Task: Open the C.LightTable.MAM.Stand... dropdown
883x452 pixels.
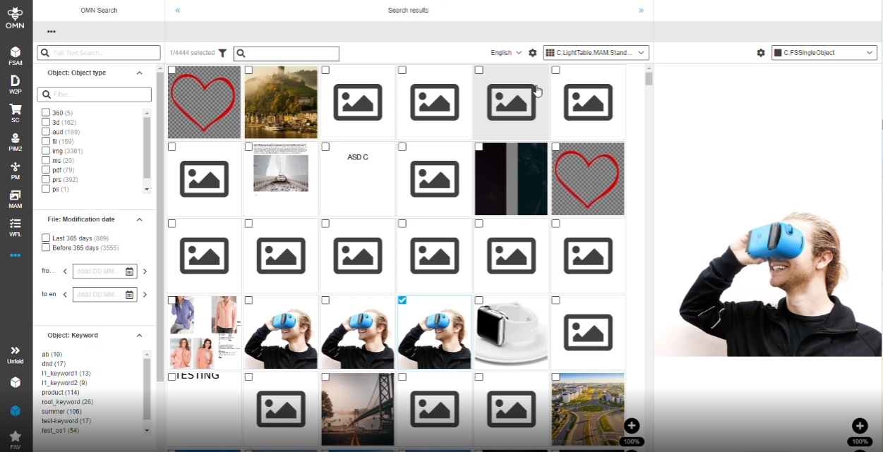Action: click(596, 53)
